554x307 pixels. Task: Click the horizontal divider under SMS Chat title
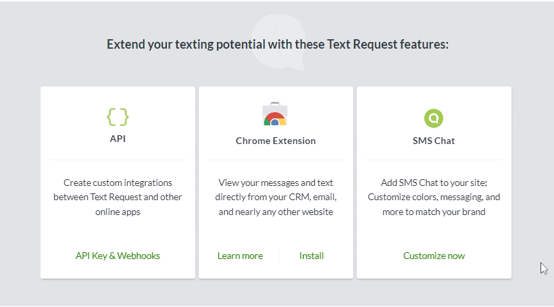pos(434,160)
